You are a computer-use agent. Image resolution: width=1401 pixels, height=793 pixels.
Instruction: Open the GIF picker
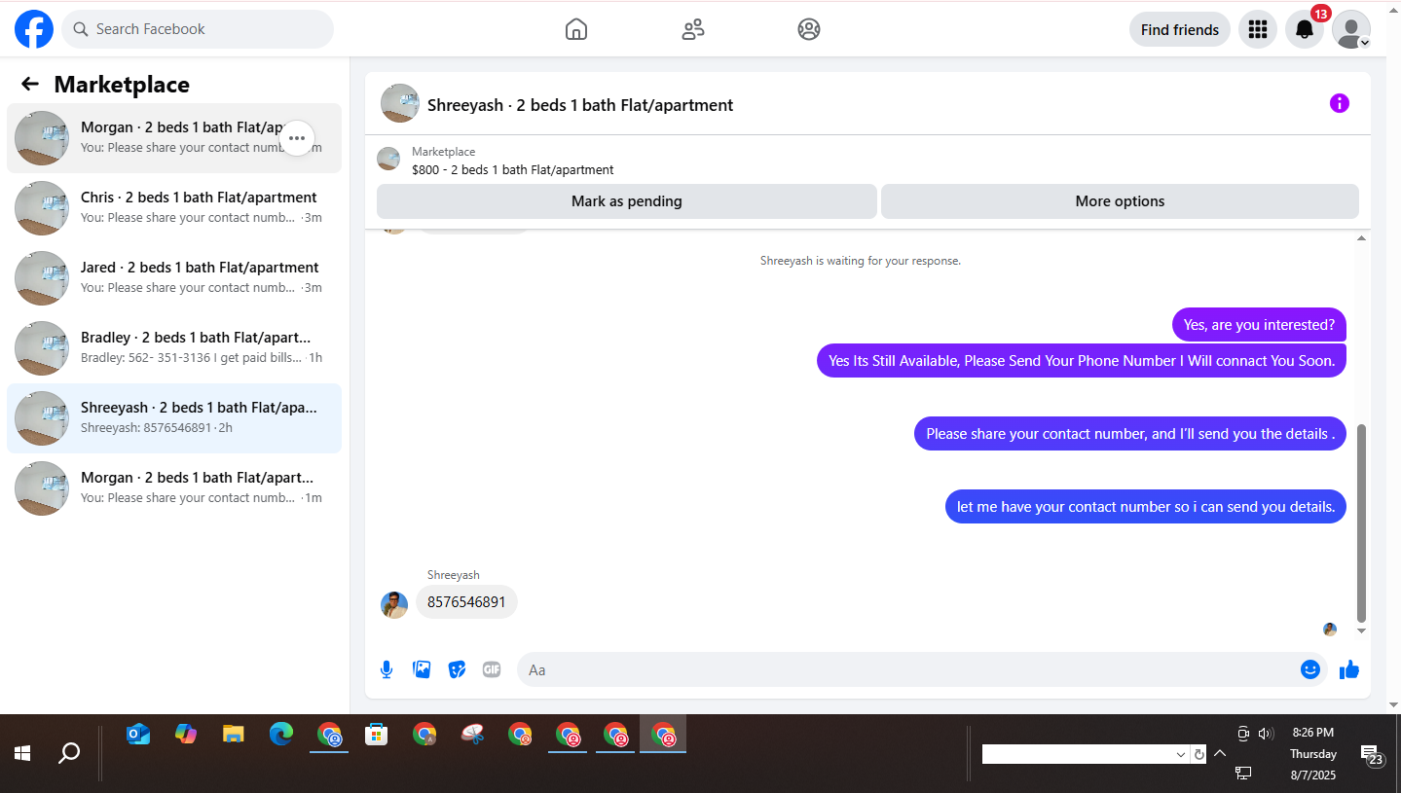point(492,669)
